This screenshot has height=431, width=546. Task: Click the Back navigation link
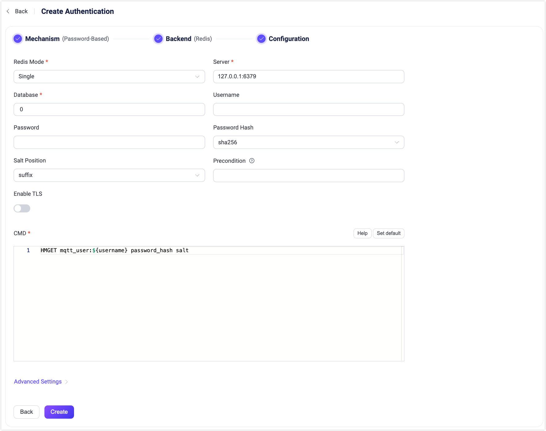click(21, 11)
